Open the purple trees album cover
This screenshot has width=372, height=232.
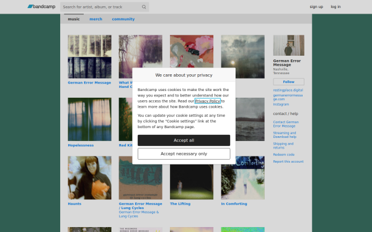(x=141, y=51)
